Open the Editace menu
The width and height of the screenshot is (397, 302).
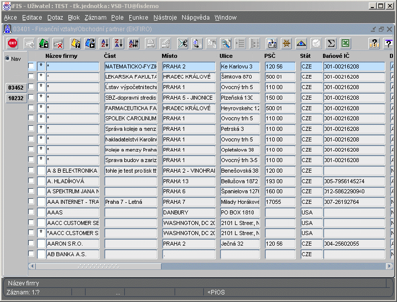pyautogui.click(x=32, y=18)
